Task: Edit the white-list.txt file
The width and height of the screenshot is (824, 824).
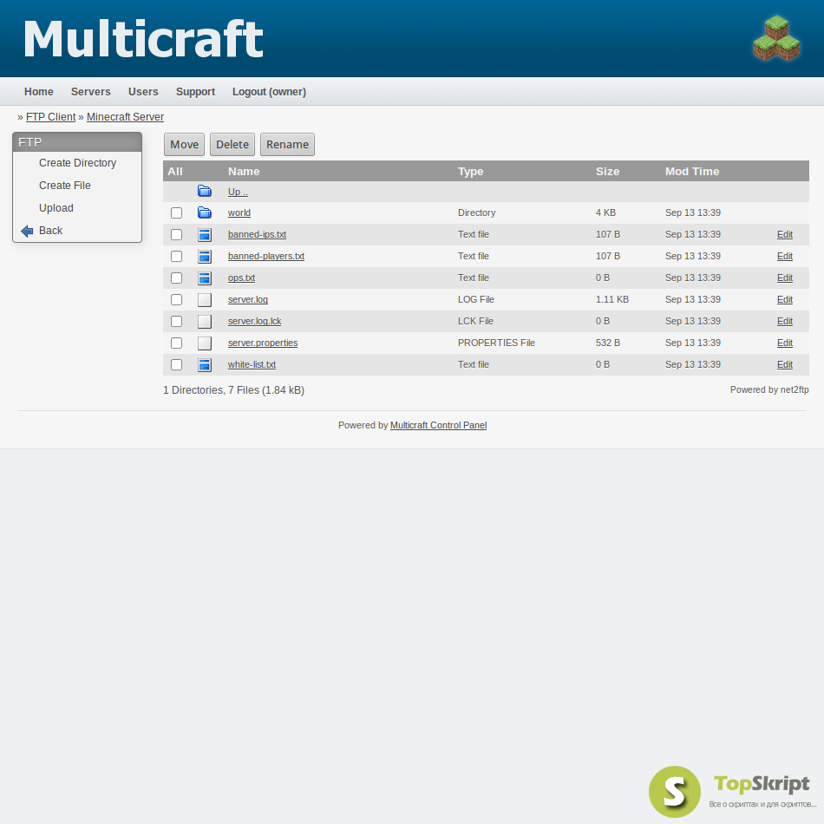Action: click(785, 364)
